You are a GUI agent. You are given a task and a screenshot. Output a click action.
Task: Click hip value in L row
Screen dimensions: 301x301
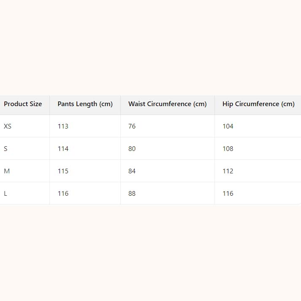tap(228, 194)
